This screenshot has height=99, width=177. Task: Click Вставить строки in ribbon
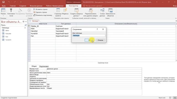tap(40, 9)
